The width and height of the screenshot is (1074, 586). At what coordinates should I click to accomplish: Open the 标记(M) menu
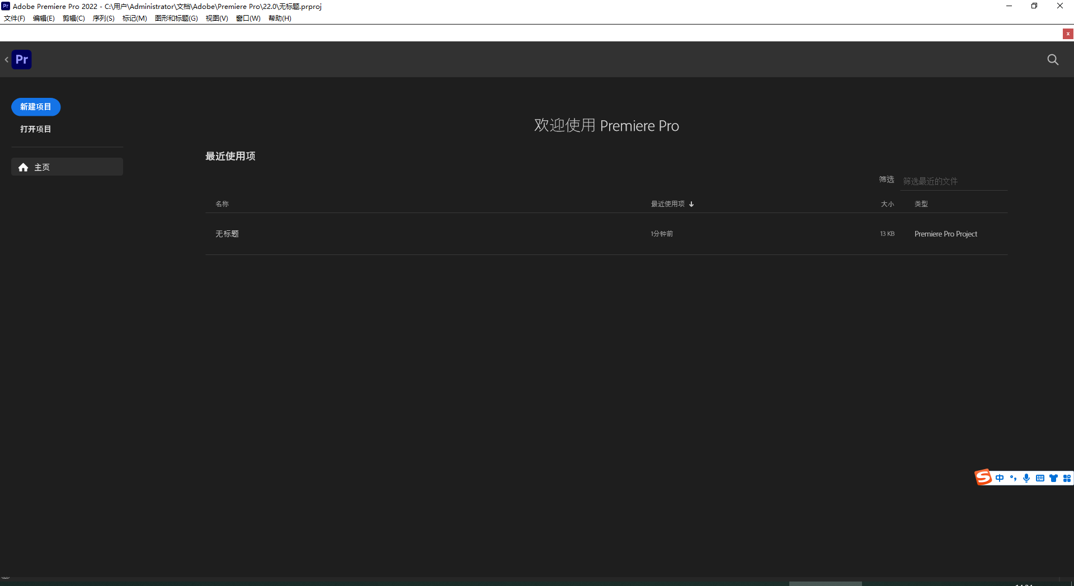[x=135, y=18]
